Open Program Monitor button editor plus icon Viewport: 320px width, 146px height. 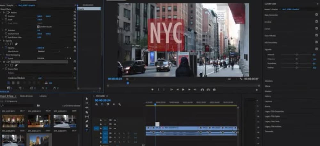257,90
